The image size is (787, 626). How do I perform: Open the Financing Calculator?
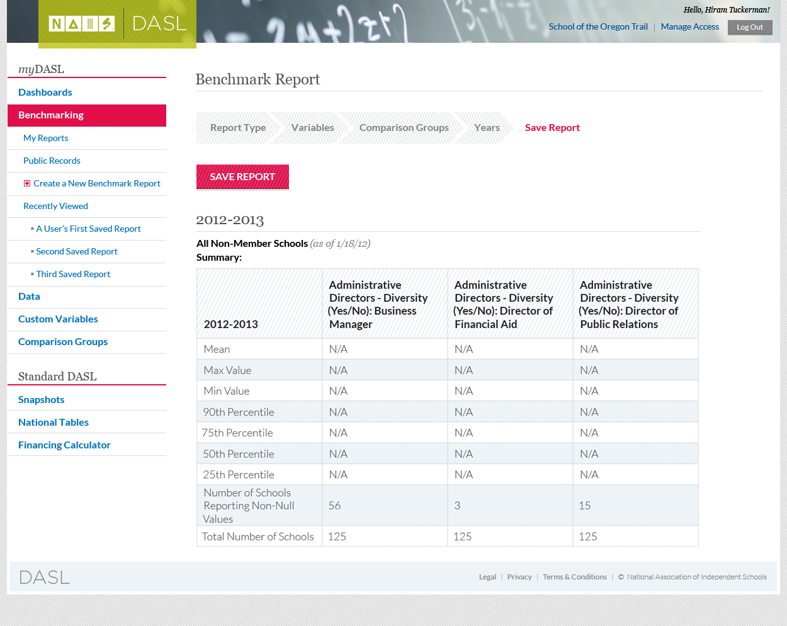(x=64, y=445)
